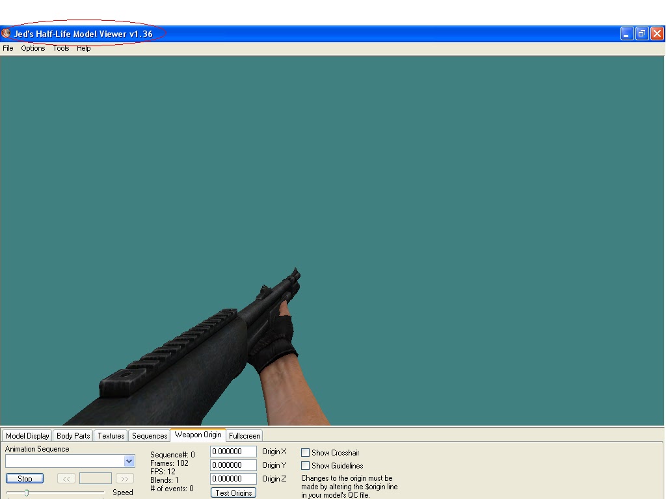
Task: Click the 'Blends: 1' text
Action: coord(165,480)
